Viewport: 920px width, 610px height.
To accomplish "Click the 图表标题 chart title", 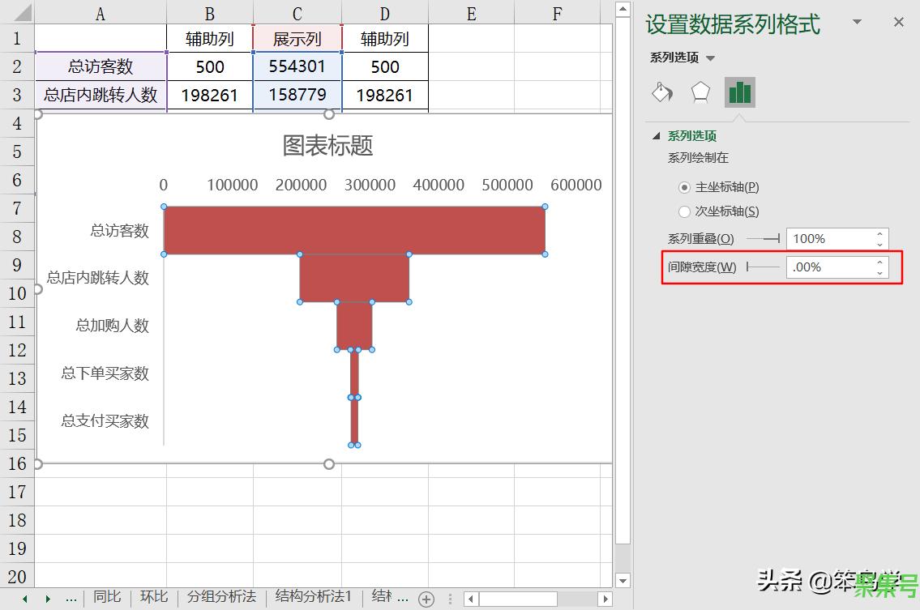I will coord(327,146).
